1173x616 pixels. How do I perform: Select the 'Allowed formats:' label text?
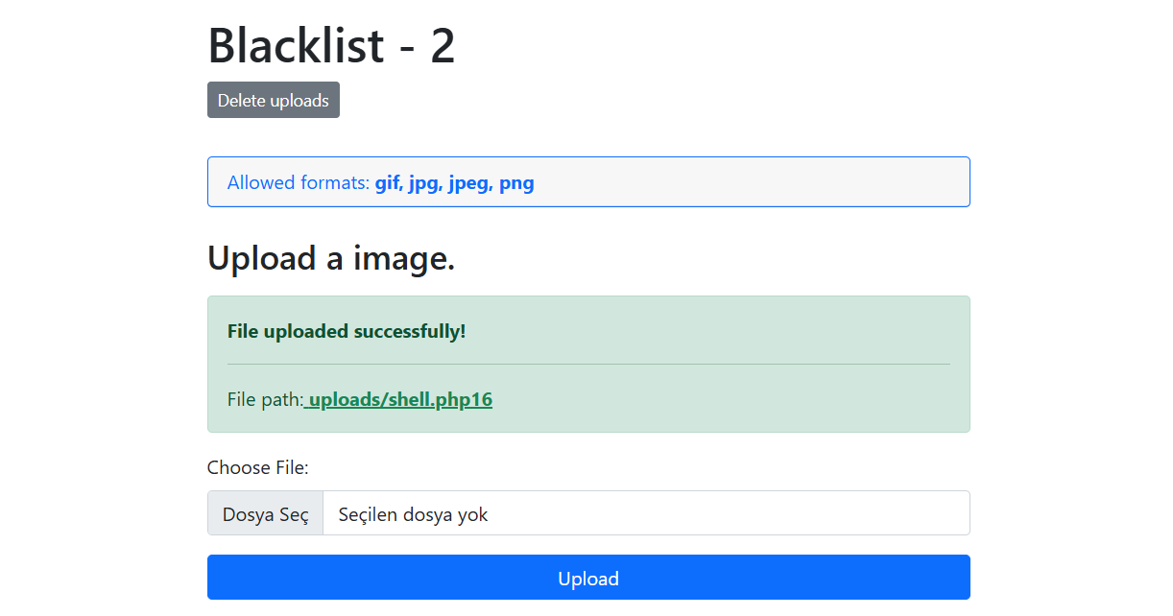(299, 182)
